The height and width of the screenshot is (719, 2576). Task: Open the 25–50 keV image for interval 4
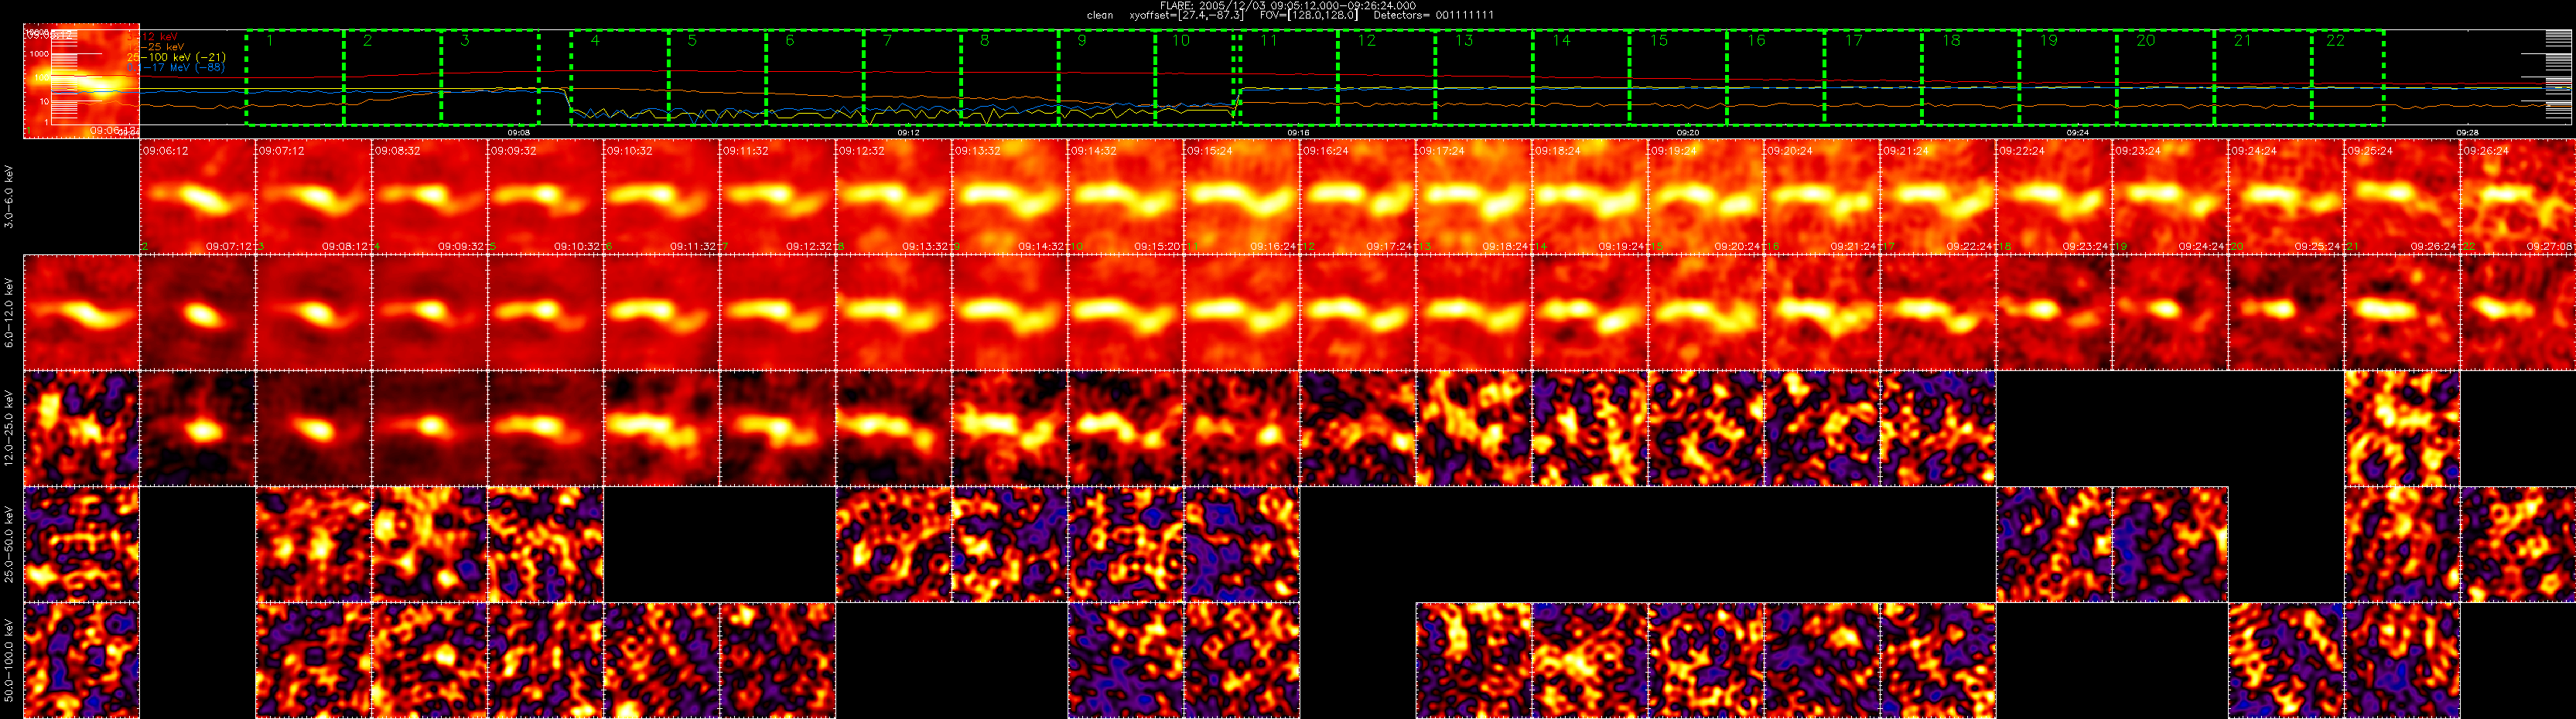tap(430, 545)
